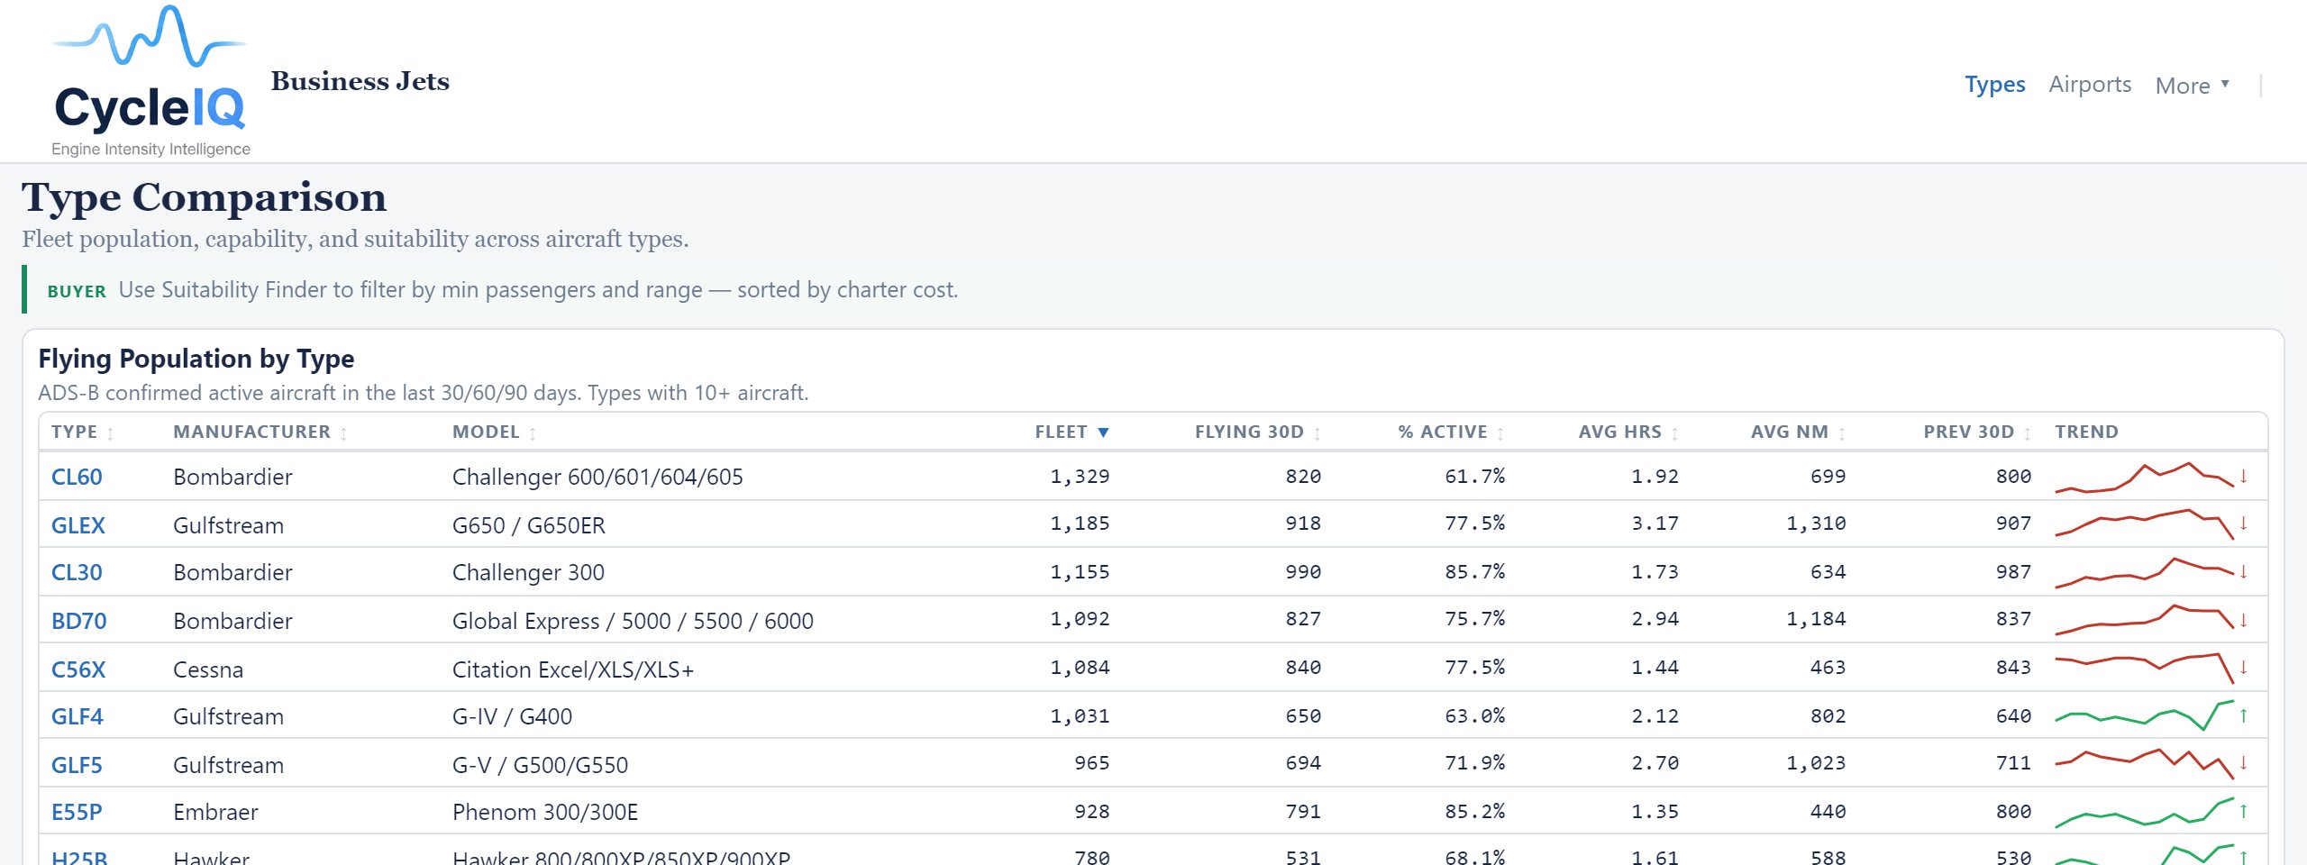Select the 'G-IV / G400' model cell
The image size is (2307, 865).
click(512, 716)
